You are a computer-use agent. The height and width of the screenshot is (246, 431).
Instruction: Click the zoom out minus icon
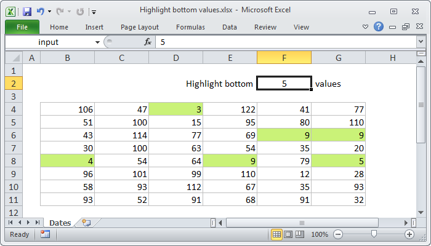[x=336, y=234]
